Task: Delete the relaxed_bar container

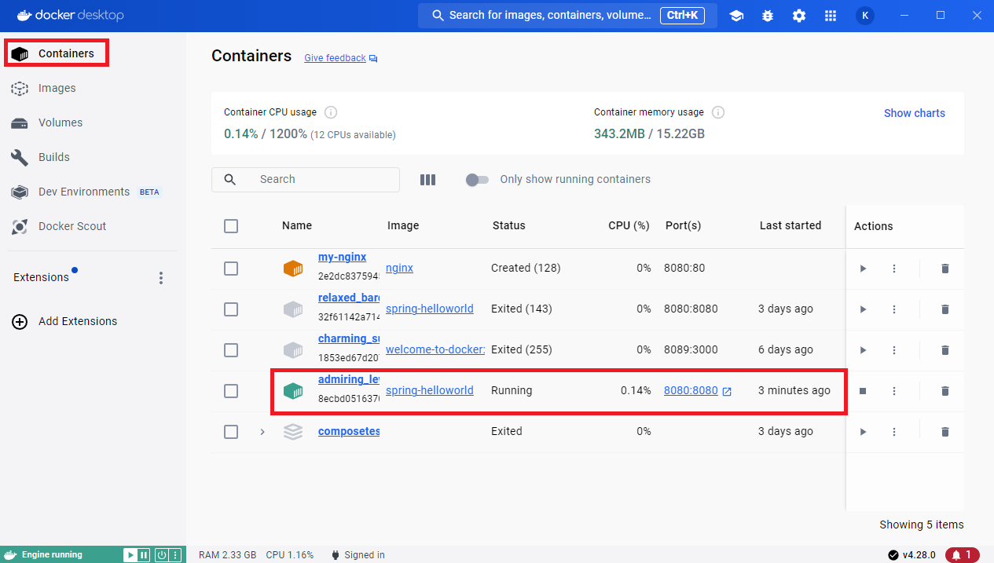Action: [945, 309]
